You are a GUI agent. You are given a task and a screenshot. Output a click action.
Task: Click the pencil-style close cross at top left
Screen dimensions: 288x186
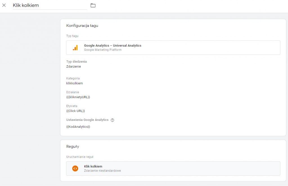click(4, 5)
